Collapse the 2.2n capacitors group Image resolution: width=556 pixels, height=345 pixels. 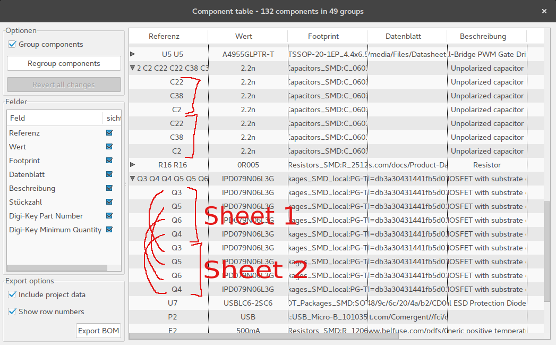click(x=132, y=68)
